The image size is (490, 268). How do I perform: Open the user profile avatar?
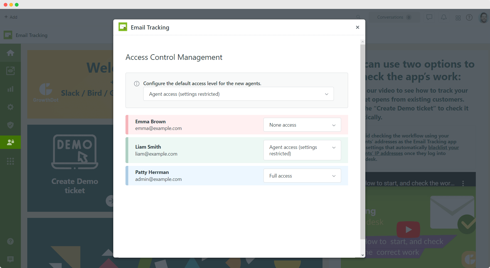[484, 17]
